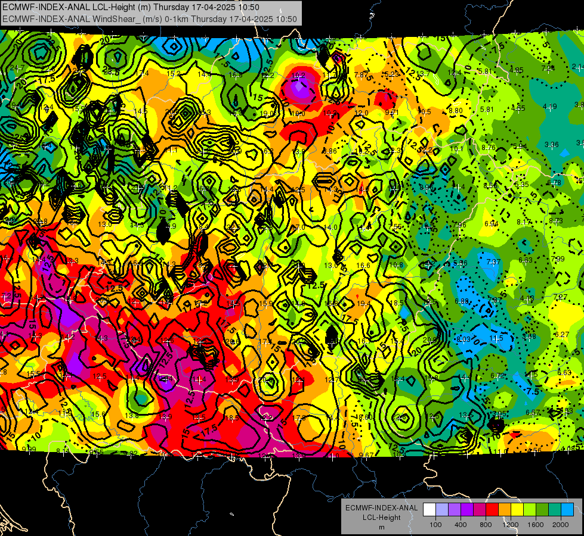Click the legend text 'LCL-Height'
Image resolution: width=584 pixels, height=536 pixels.
pyautogui.click(x=381, y=518)
